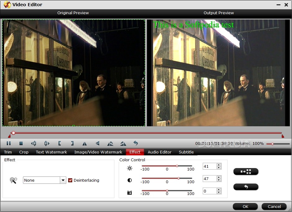Image resolution: width=292 pixels, height=212 pixels.
Task: Apply settings to all with grid arrow button
Action: [x=246, y=171]
